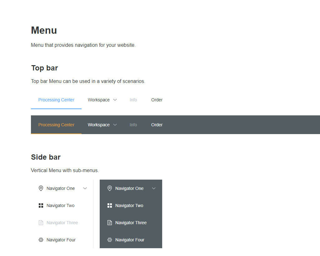Choose Navigator Two label in light sidebar
This screenshot has width=320, height=256.
[x=60, y=205]
